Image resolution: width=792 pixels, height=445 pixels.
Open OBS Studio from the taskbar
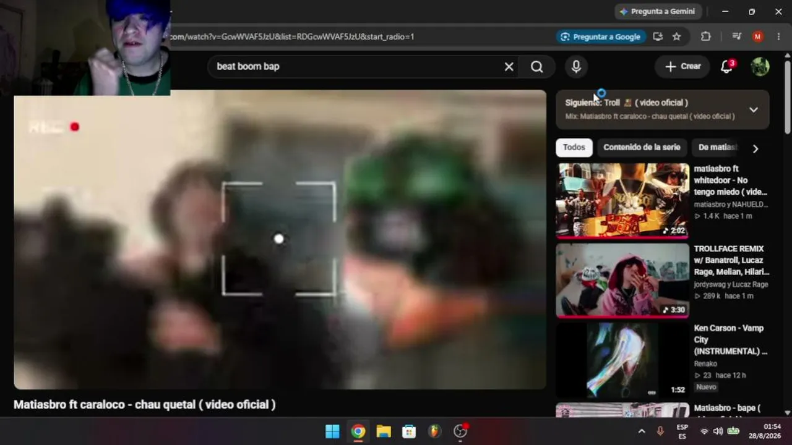click(x=460, y=431)
